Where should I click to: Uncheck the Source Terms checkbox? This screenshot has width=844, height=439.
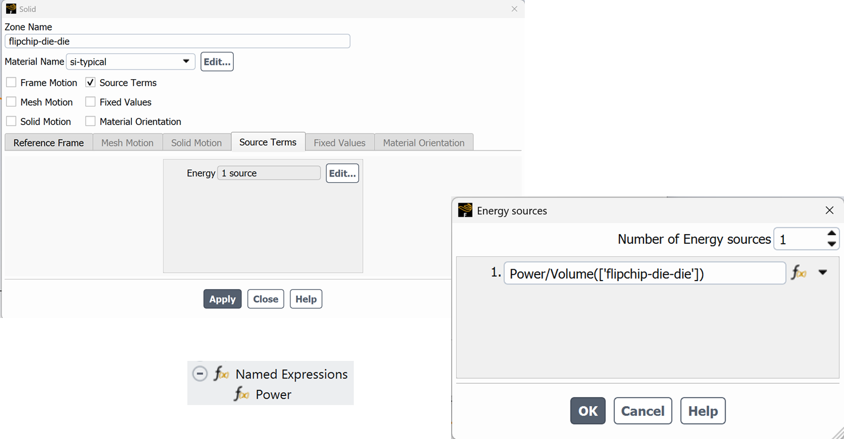[91, 83]
